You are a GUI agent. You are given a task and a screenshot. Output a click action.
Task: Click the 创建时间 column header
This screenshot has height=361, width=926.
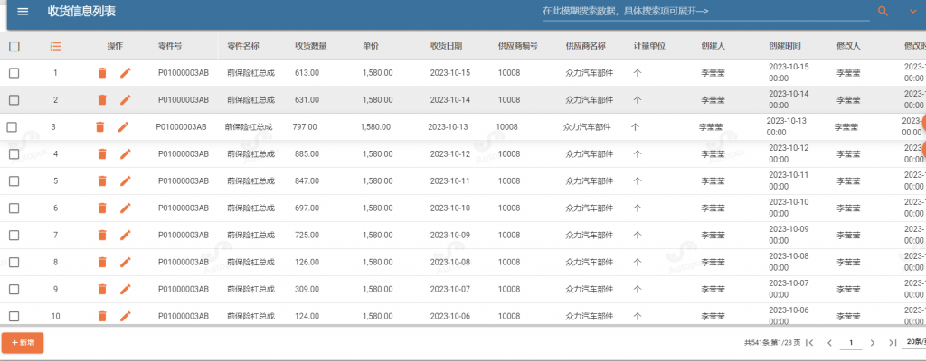785,46
